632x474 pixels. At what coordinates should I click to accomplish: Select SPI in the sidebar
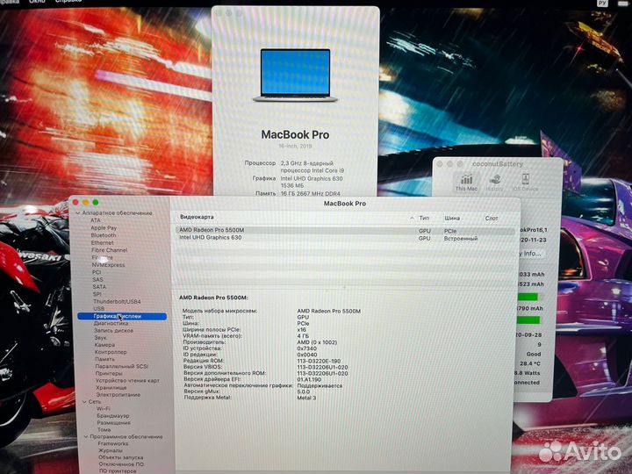click(x=97, y=294)
